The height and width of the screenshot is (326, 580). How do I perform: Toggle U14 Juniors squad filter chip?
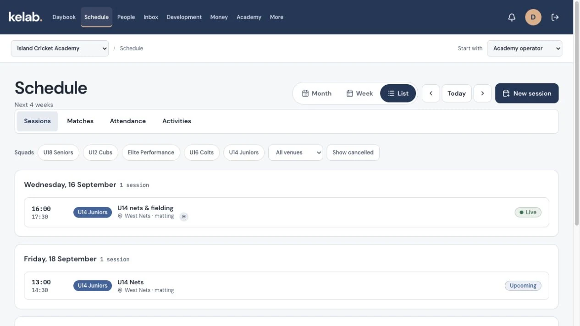point(244,152)
